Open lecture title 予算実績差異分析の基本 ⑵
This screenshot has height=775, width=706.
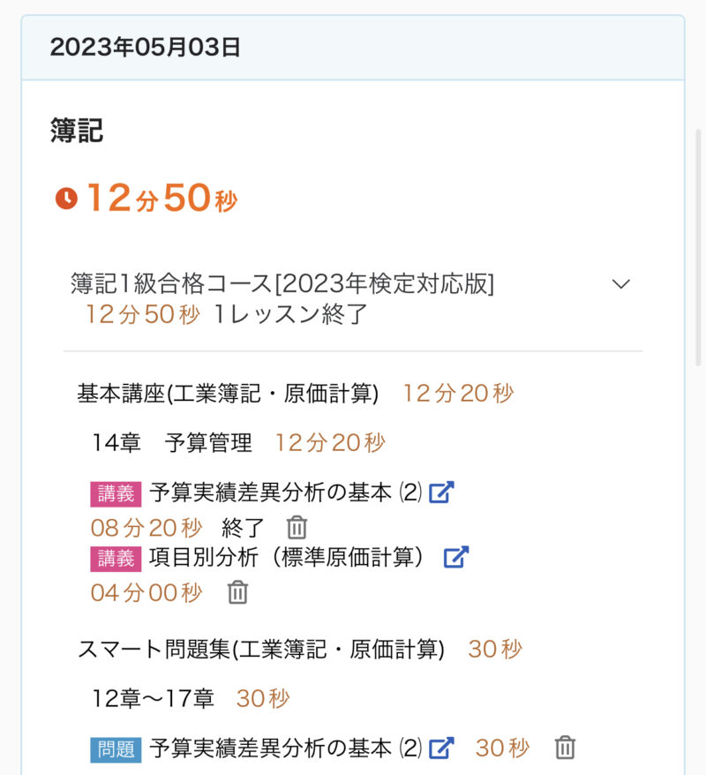286,493
